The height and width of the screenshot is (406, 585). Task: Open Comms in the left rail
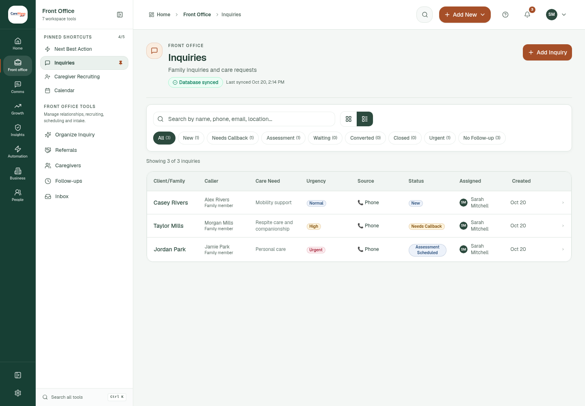tap(17, 87)
